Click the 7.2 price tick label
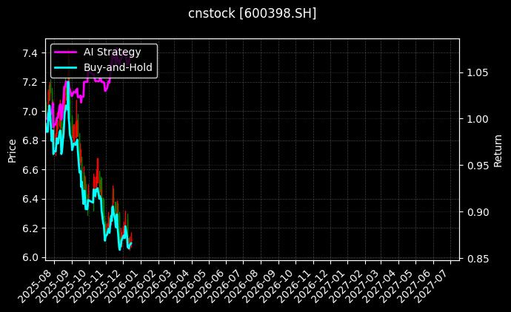This screenshot has width=511, height=312. 30,82
